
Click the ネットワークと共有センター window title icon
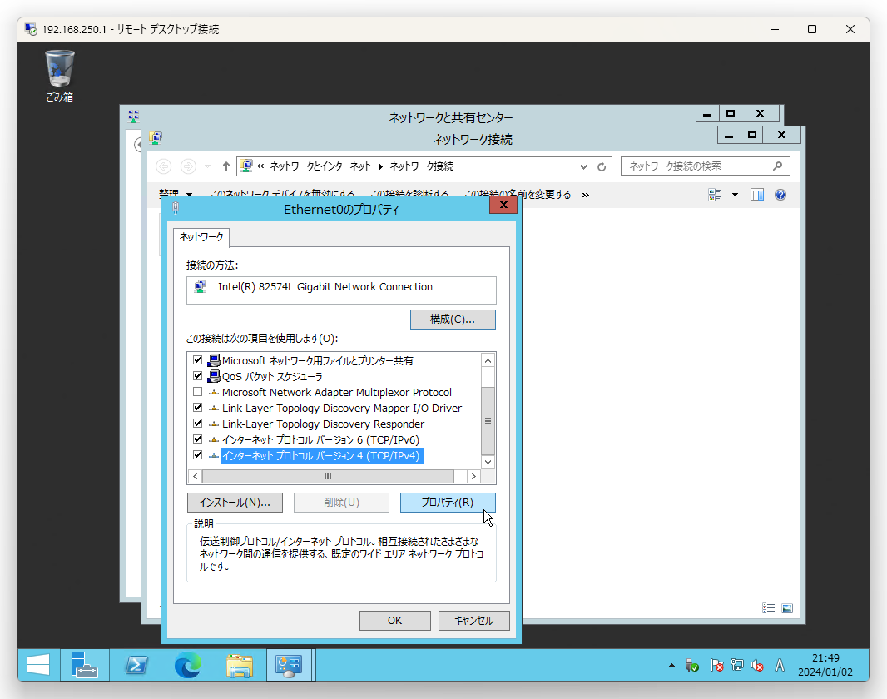click(x=133, y=116)
